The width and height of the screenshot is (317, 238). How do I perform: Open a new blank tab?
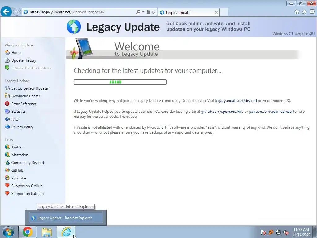(x=224, y=12)
